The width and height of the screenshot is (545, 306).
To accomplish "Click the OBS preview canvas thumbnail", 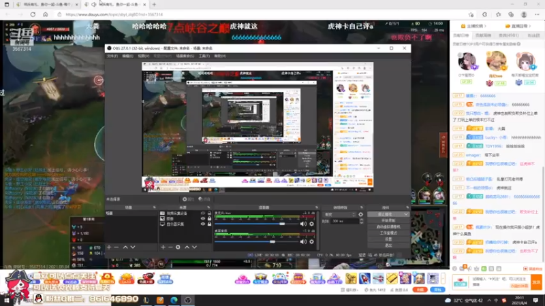I will click(x=258, y=127).
